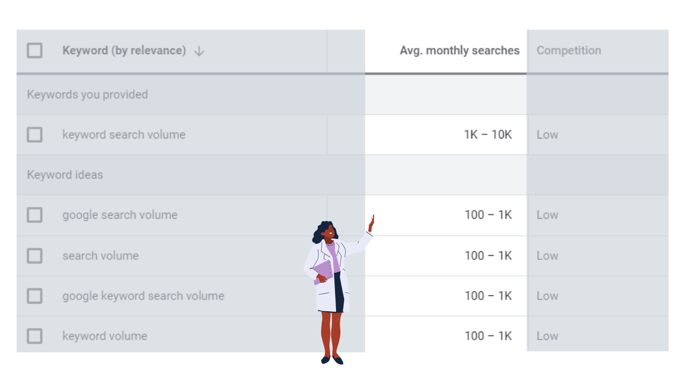Image resolution: width=685 pixels, height=385 pixels.
Task: Tick the select-all checkbox in header
Action: [35, 51]
